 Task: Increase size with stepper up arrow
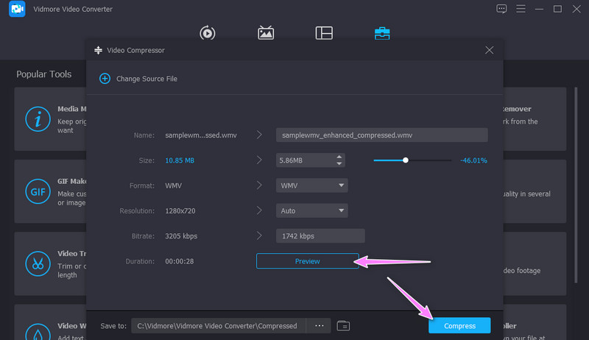tap(339, 157)
